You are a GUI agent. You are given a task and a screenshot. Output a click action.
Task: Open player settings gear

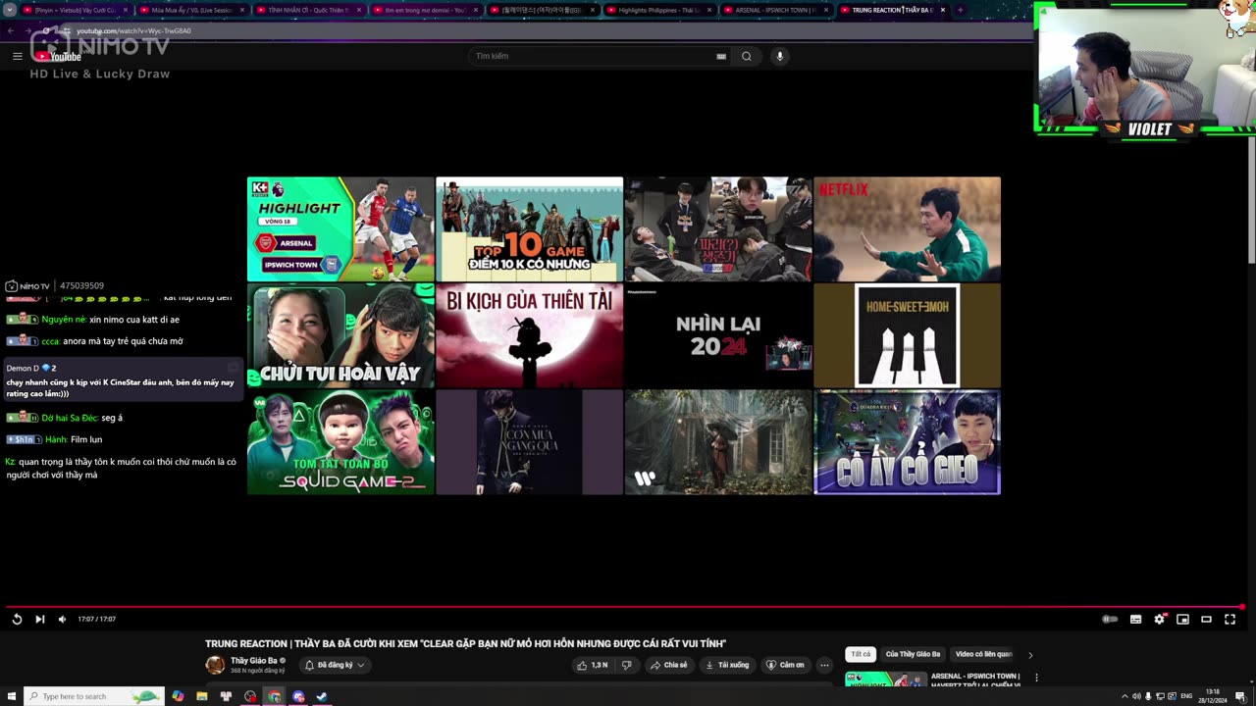[x=1159, y=619]
